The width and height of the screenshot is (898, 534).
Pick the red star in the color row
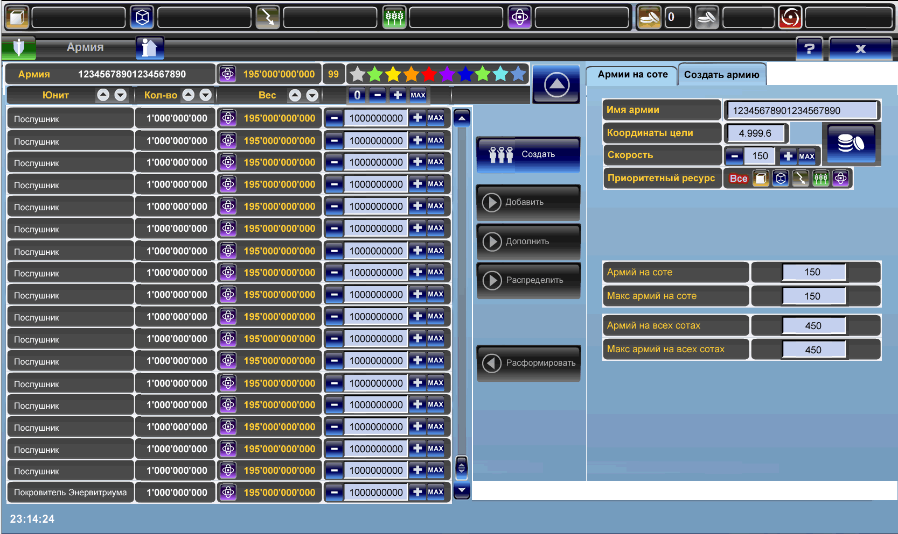click(429, 74)
